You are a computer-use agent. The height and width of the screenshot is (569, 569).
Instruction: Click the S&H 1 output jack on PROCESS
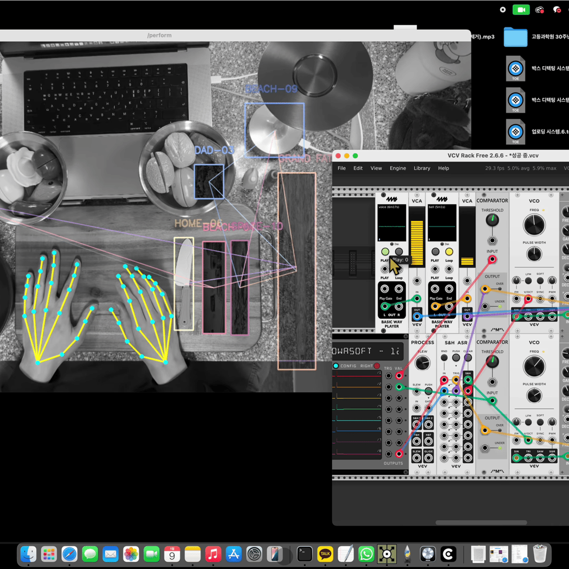[417, 424]
